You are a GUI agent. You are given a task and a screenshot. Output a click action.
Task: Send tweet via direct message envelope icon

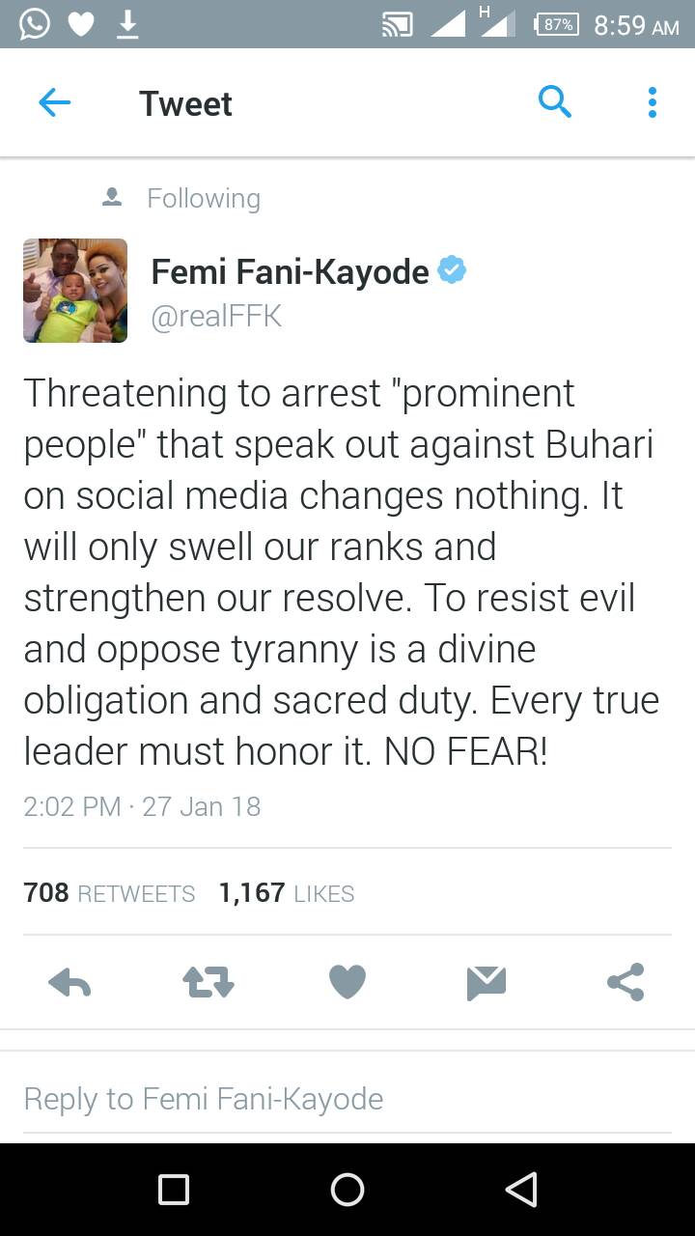(486, 983)
